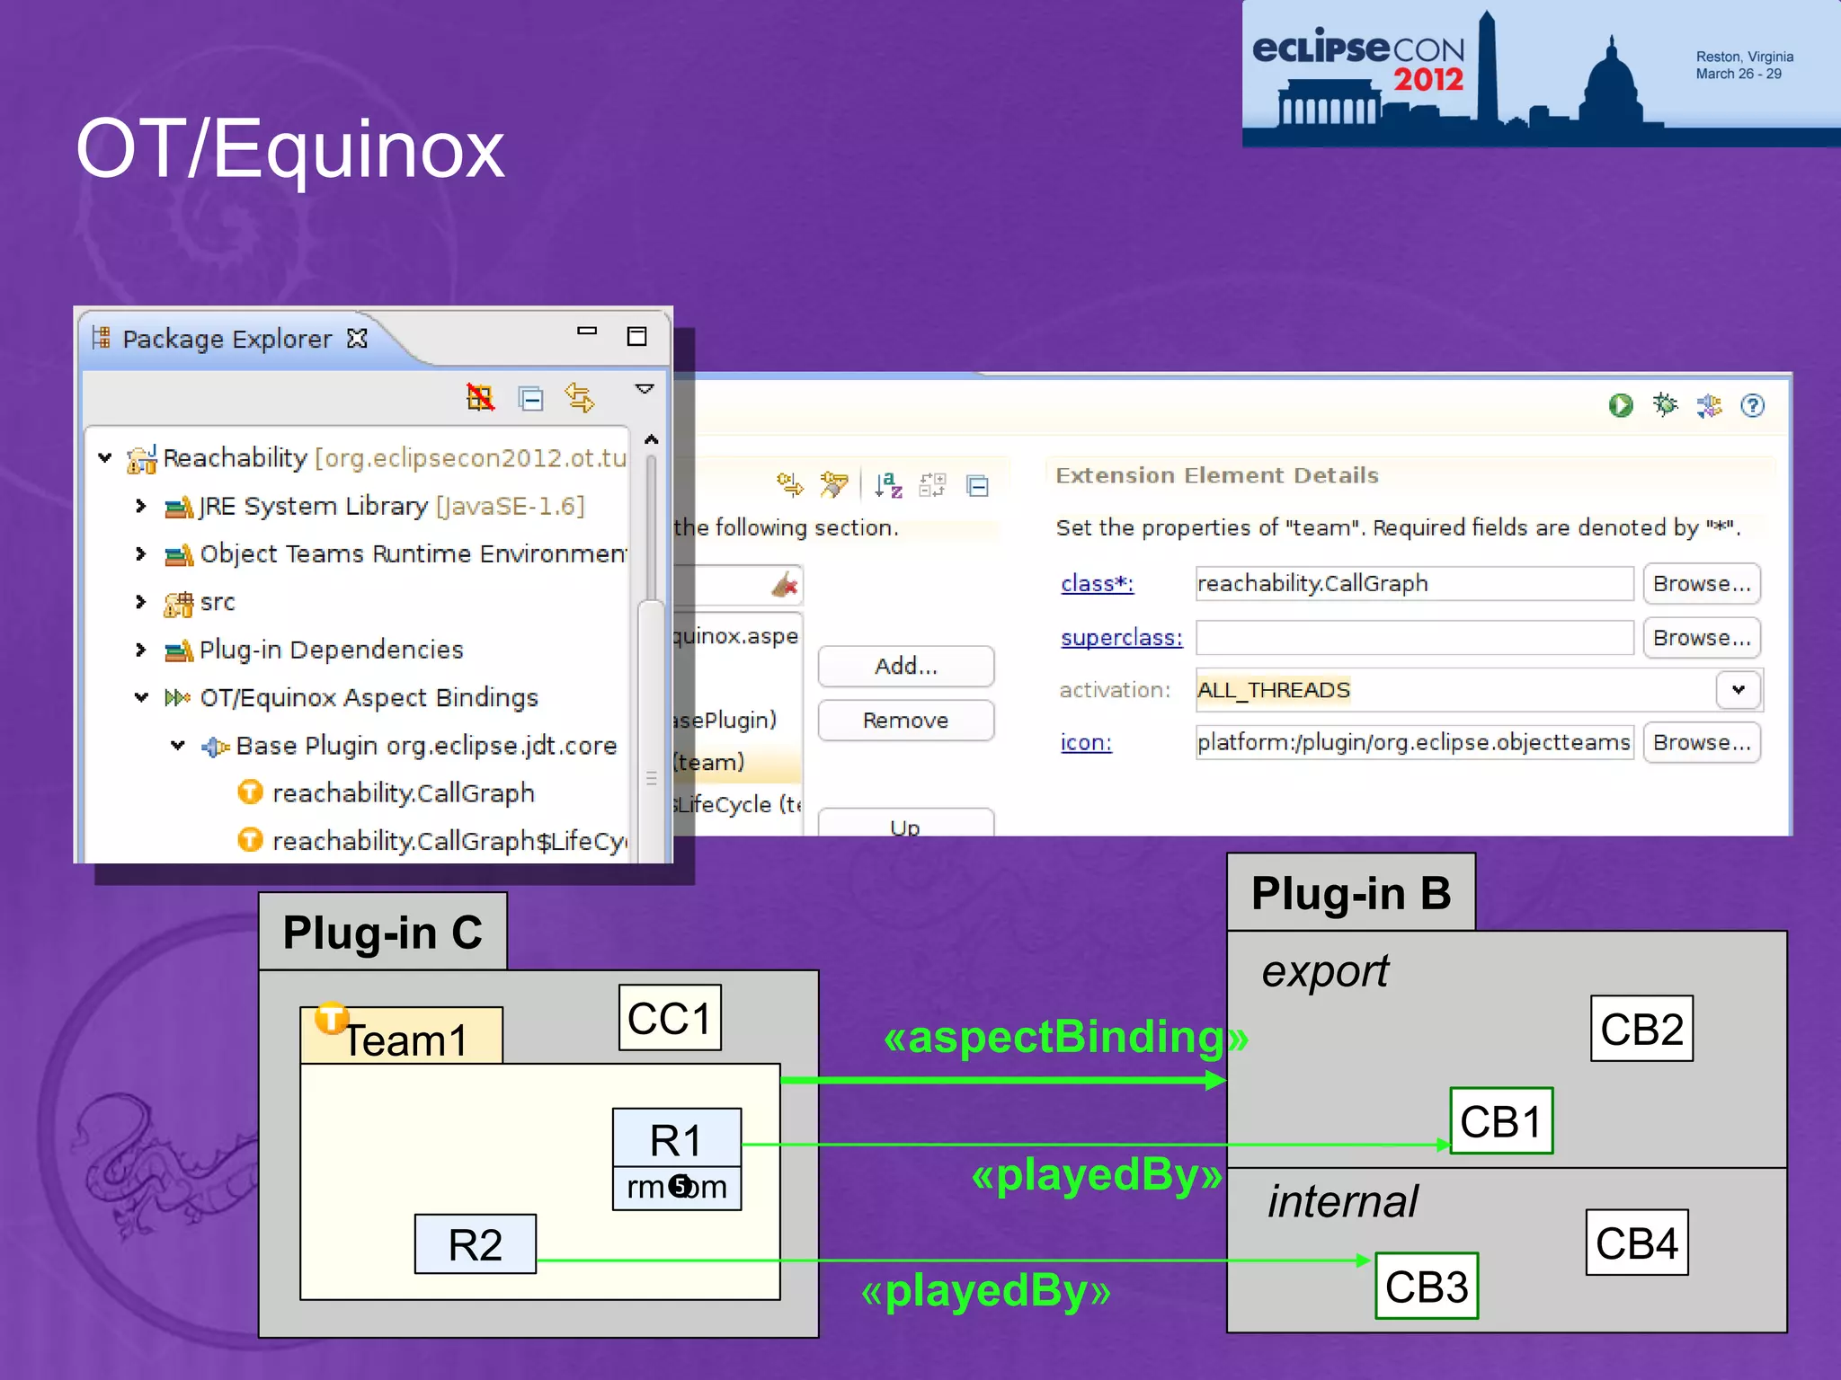Close the Package Explorer tab
This screenshot has width=1841, height=1380.
357,338
